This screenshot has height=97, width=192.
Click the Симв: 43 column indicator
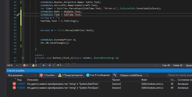tap(178, 66)
